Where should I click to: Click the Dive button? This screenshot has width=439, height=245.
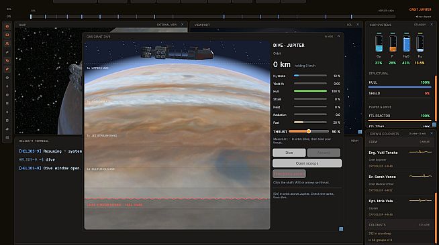pyautogui.click(x=289, y=153)
